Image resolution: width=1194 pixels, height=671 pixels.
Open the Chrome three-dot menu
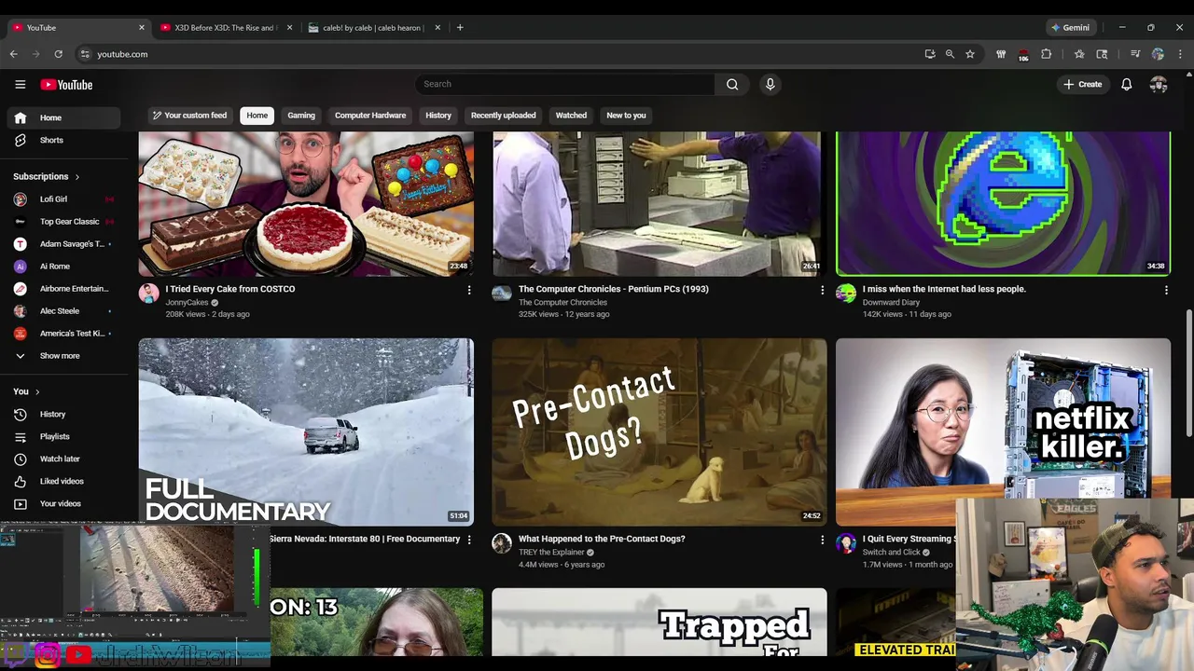point(1180,54)
